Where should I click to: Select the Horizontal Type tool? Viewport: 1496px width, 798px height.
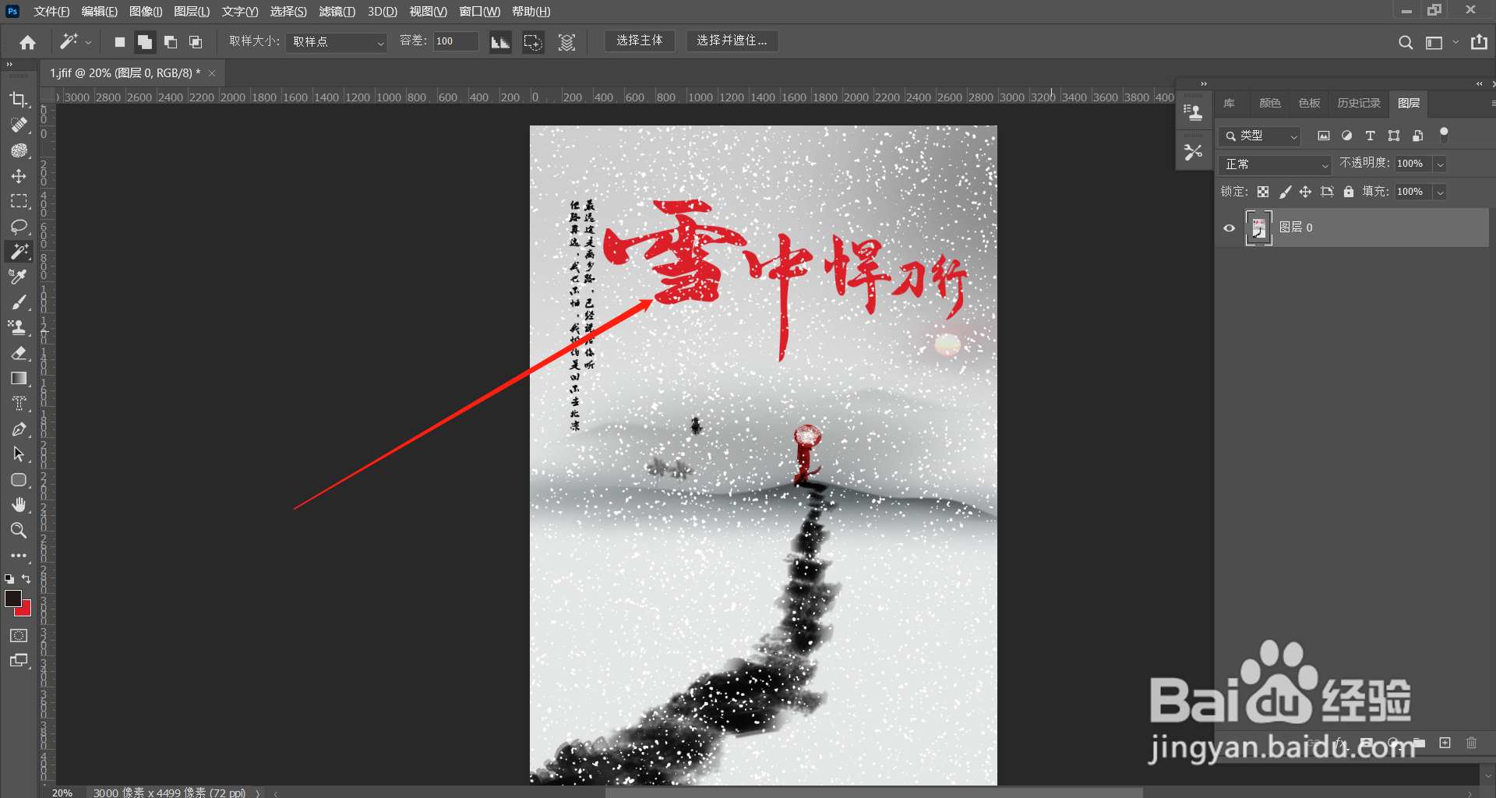[x=19, y=403]
